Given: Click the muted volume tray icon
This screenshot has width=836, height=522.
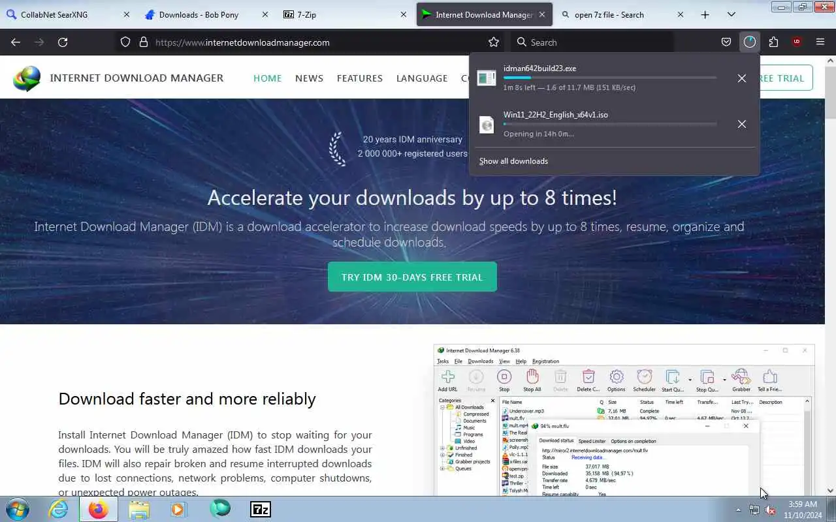Looking at the screenshot, I should (x=771, y=510).
